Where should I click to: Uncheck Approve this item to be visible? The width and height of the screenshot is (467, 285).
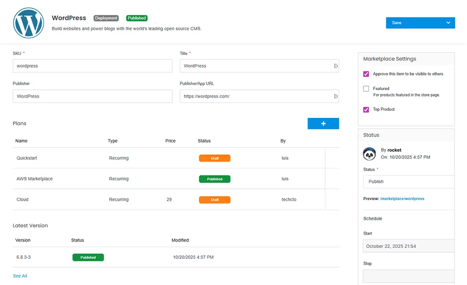(366, 74)
